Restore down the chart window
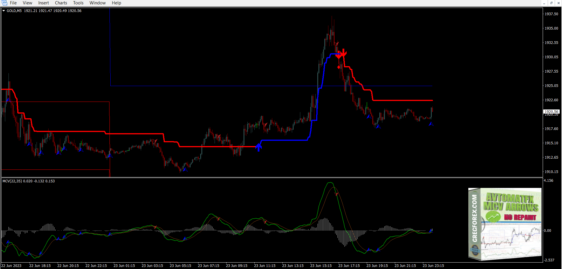Viewport: 562px width, 269px height. click(551, 3)
